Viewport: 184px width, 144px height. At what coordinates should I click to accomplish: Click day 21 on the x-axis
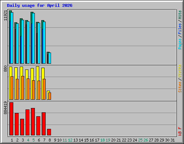[x=119, y=140]
